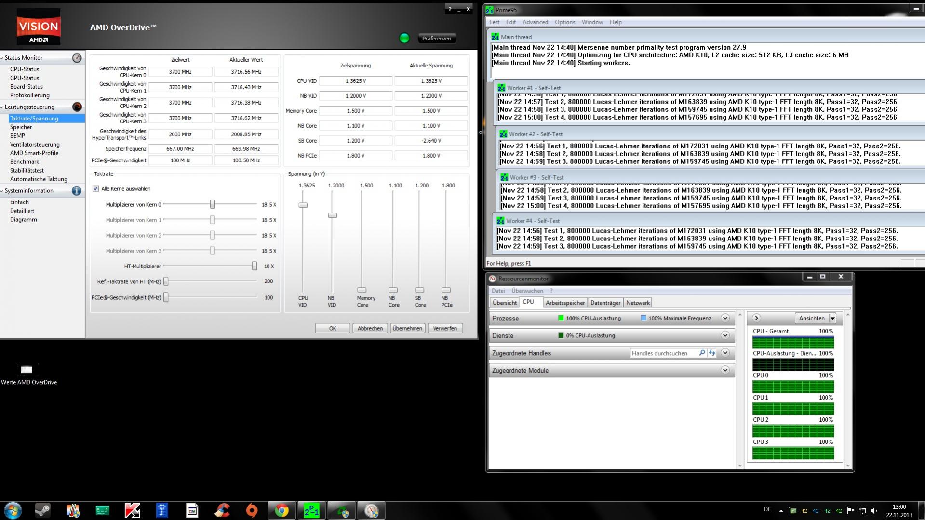Viewport: 925px width, 520px height.
Task: Open the Datei menu in Ressourcenmonitor
Action: 498,291
